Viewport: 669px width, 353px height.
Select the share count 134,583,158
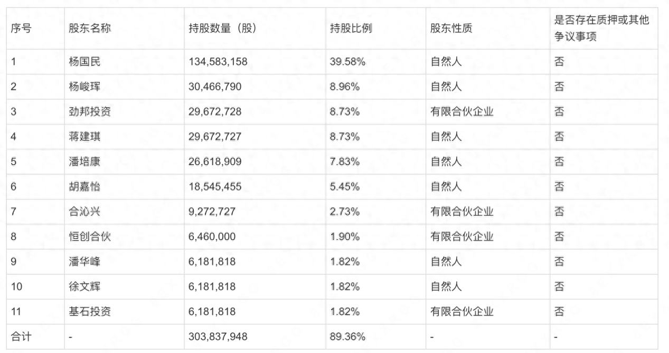pyautogui.click(x=218, y=62)
